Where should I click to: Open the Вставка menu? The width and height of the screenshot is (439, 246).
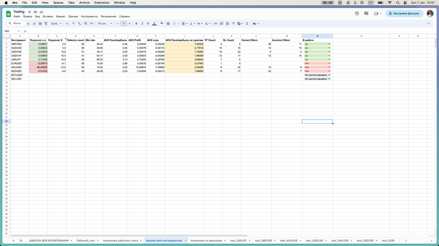48,16
